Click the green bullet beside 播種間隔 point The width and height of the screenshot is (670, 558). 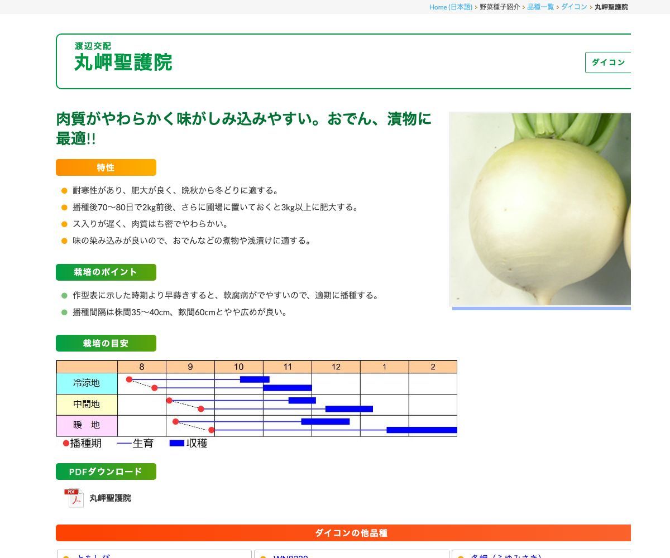coord(63,312)
